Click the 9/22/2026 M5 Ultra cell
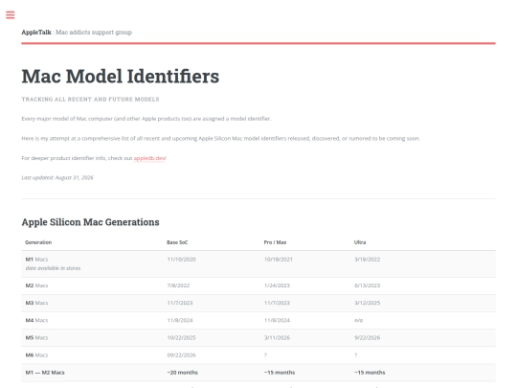 click(367, 338)
